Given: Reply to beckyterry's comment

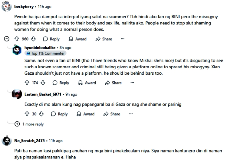Looking at the screenshot, I should (51, 39).
